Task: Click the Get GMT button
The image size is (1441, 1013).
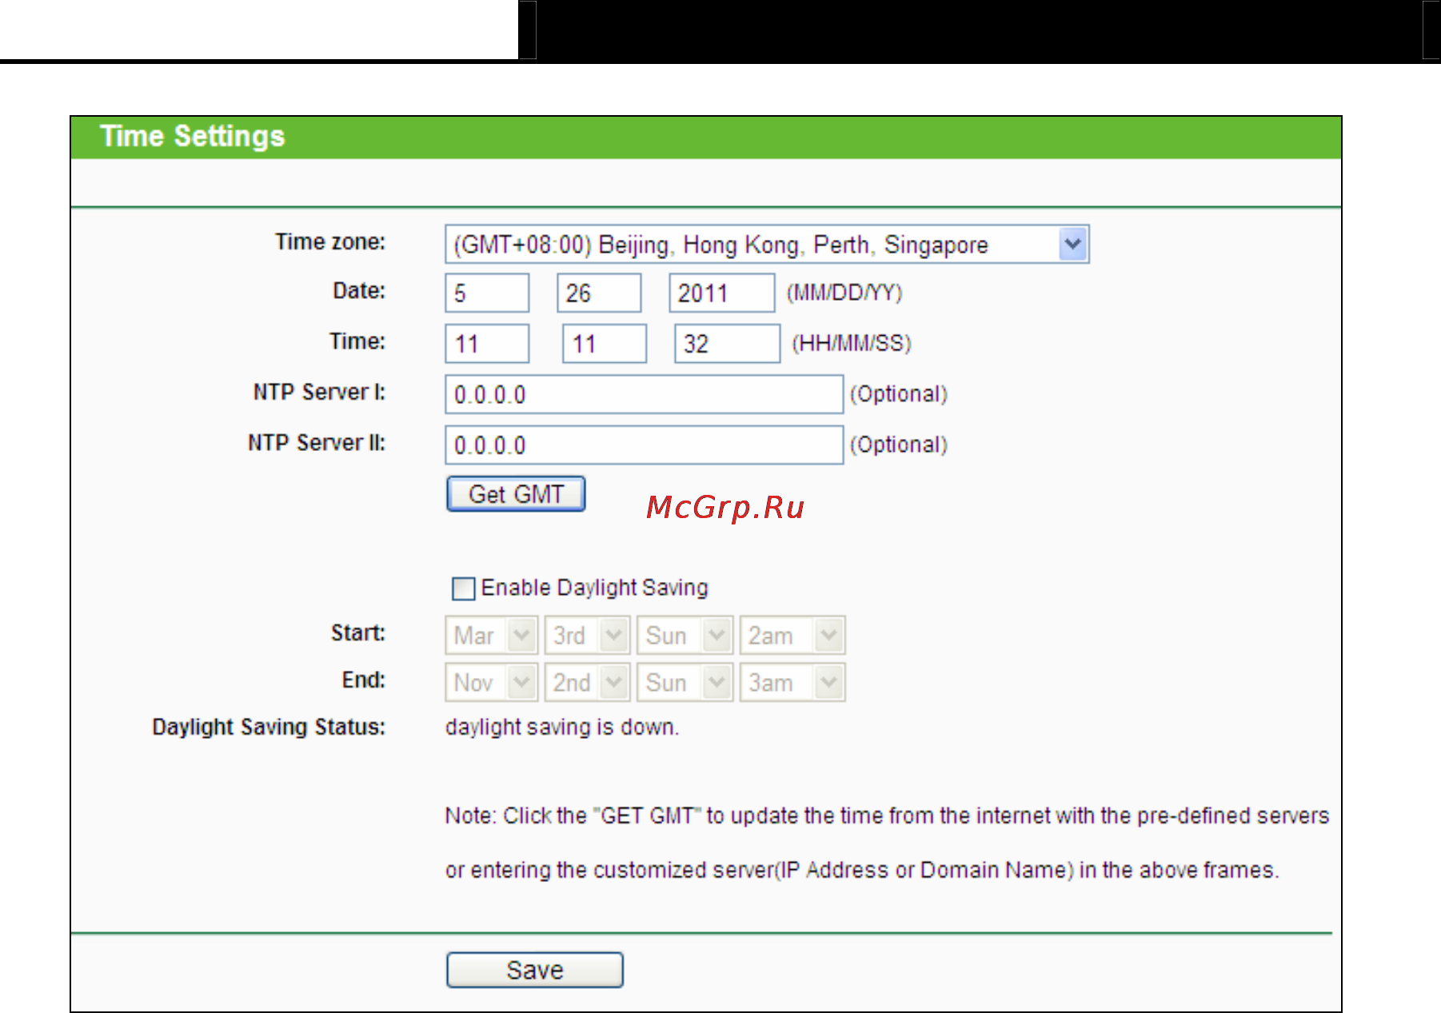Action: click(x=516, y=494)
